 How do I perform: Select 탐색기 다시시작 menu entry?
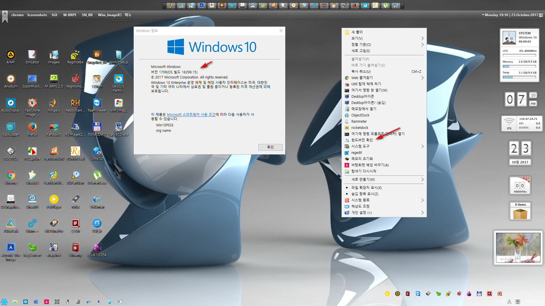click(x=384, y=171)
